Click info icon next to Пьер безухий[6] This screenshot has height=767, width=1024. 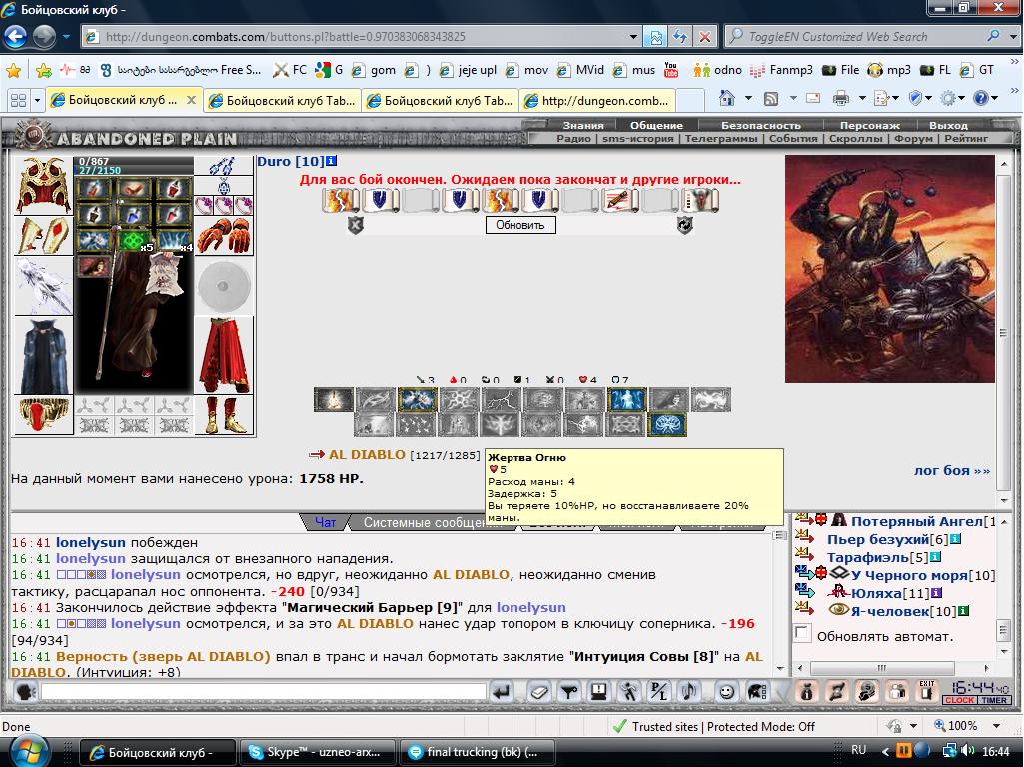click(955, 539)
